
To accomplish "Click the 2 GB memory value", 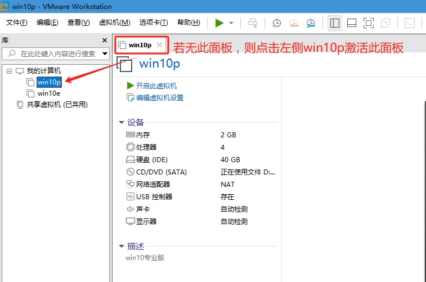I will (x=228, y=135).
